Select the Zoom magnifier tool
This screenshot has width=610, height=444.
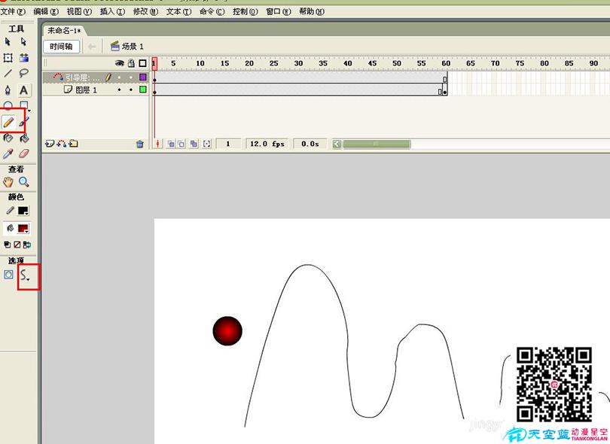click(x=24, y=181)
